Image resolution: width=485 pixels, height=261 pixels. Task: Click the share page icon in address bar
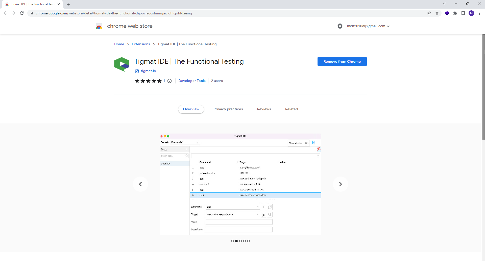tap(429, 13)
